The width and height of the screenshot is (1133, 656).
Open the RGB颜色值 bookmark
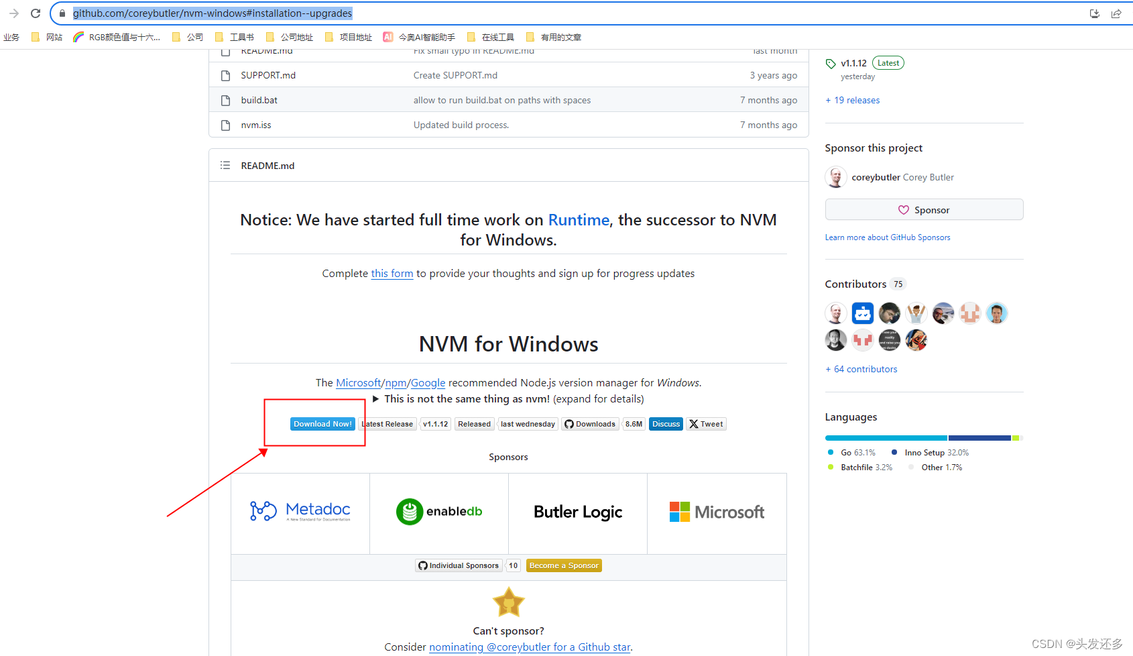[x=117, y=37]
